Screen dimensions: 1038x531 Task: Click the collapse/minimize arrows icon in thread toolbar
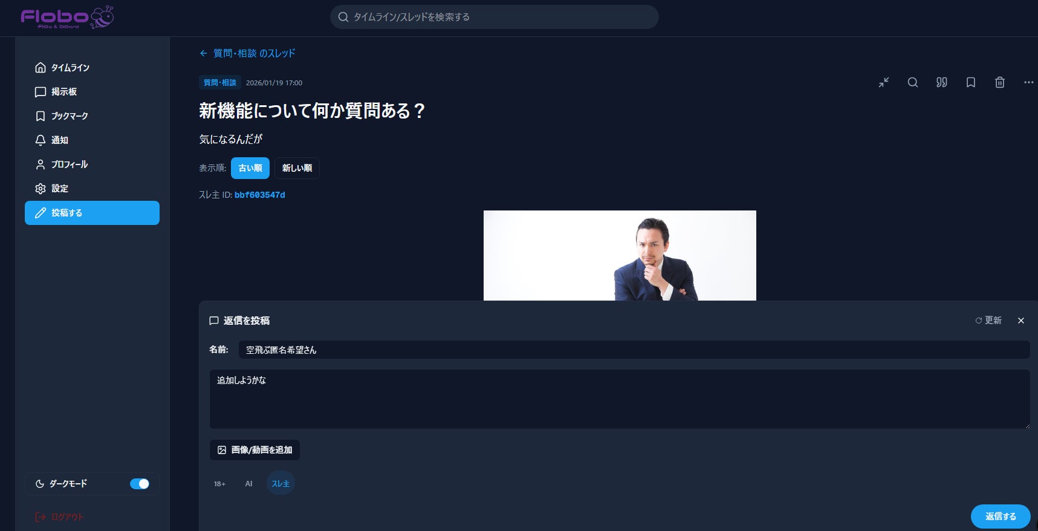[884, 82]
